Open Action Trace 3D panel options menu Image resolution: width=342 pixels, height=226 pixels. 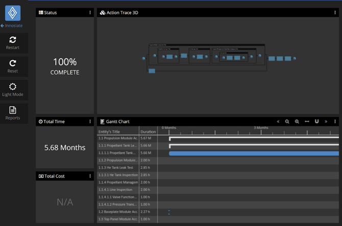coord(335,13)
